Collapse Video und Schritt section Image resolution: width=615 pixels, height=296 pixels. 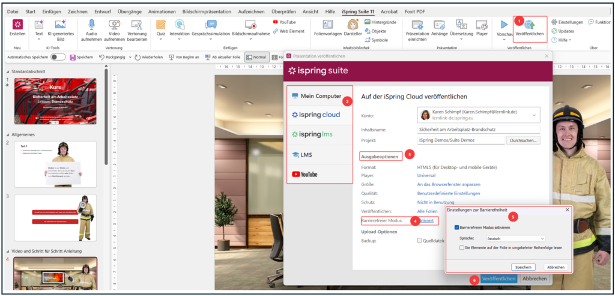coord(8,251)
